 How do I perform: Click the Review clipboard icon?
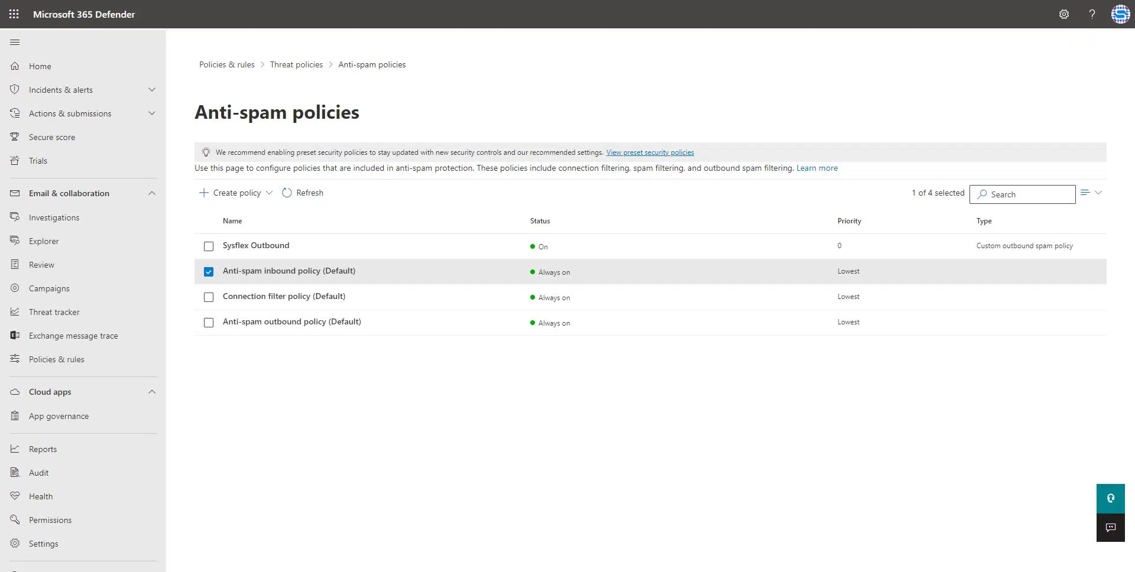pos(15,264)
